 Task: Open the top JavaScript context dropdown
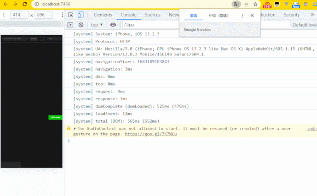97,25
